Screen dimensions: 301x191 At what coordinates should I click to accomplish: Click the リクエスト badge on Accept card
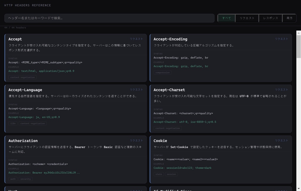136,39
